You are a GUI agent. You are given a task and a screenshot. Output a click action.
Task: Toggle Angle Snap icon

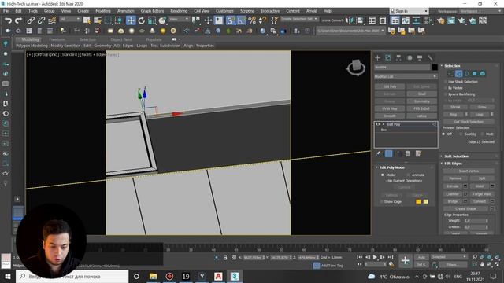241,20
